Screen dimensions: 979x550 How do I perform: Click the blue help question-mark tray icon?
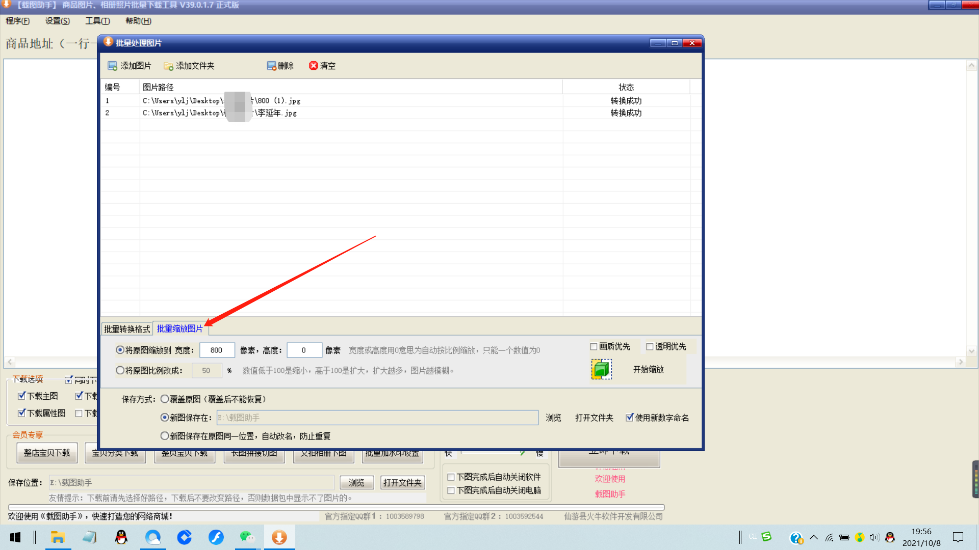pyautogui.click(x=796, y=538)
